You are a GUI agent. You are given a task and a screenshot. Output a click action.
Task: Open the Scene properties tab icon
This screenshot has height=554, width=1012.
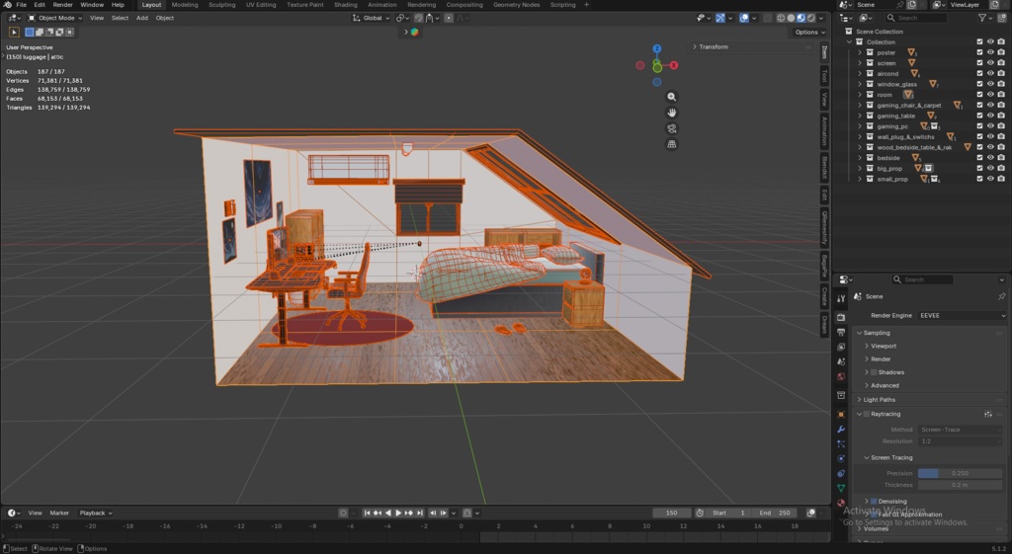(x=841, y=361)
